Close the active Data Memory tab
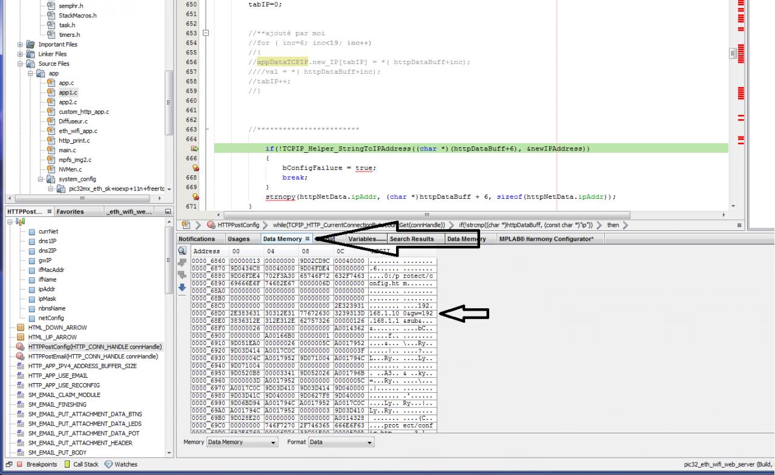Screen dimensions: 775x475 click(x=308, y=239)
